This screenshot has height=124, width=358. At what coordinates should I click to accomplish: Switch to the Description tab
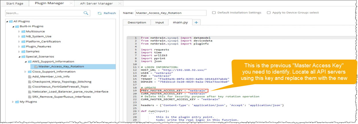click(137, 22)
